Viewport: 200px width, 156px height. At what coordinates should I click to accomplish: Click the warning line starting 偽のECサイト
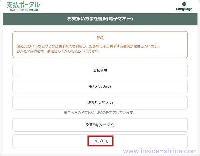(x=88, y=46)
